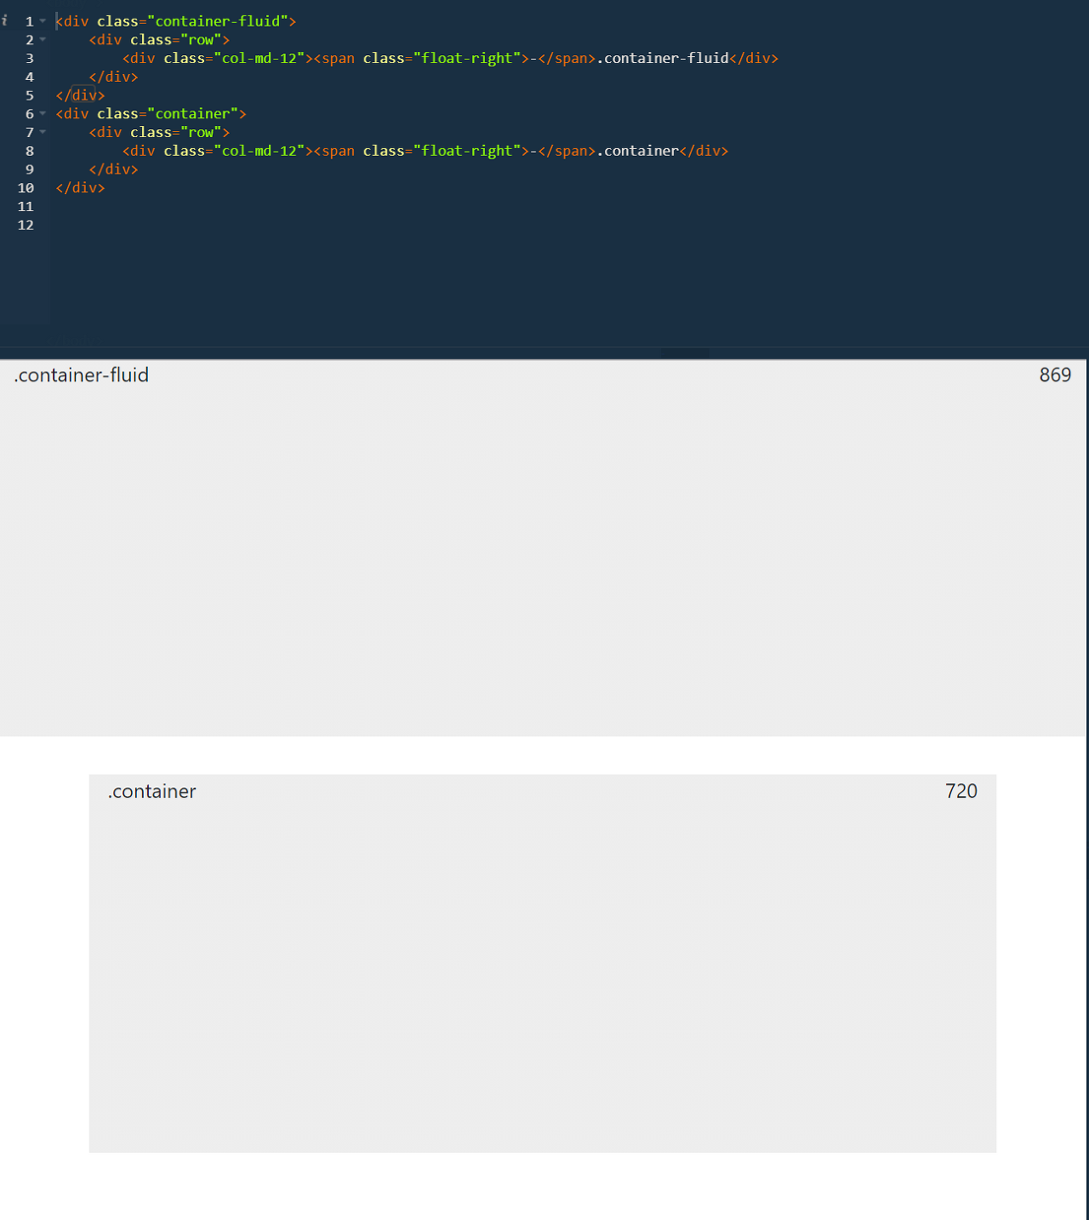This screenshot has width=1089, height=1220.
Task: Click the "float-right" string on line 8
Action: click(x=467, y=152)
